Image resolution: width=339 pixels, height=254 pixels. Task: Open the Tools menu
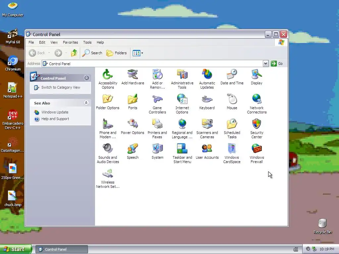pyautogui.click(x=87, y=42)
